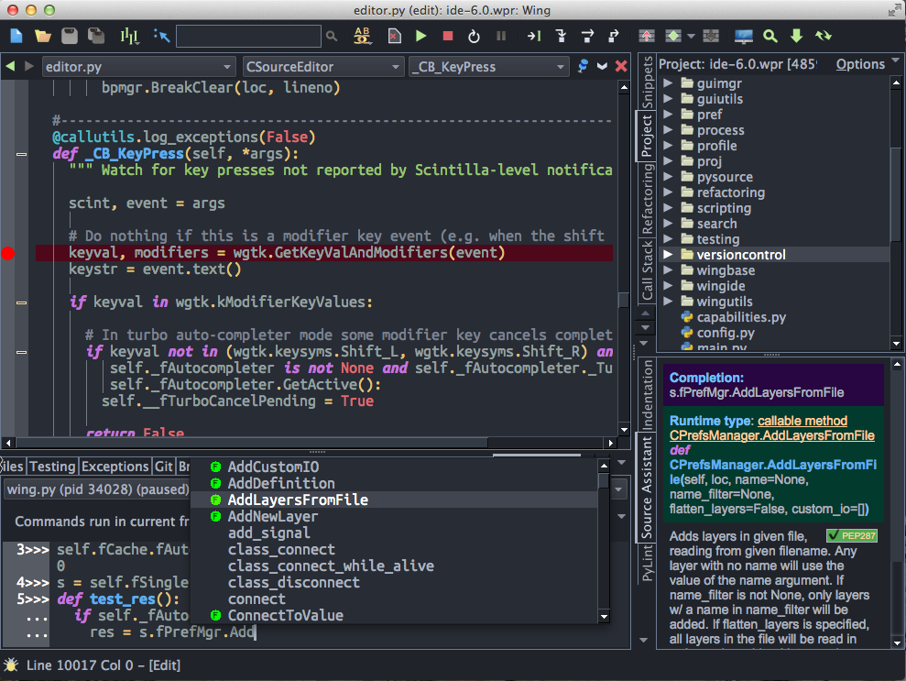Screen dimensions: 906x681
Task: Toggle the red breakpoint on the keyval line
Action: [8, 253]
